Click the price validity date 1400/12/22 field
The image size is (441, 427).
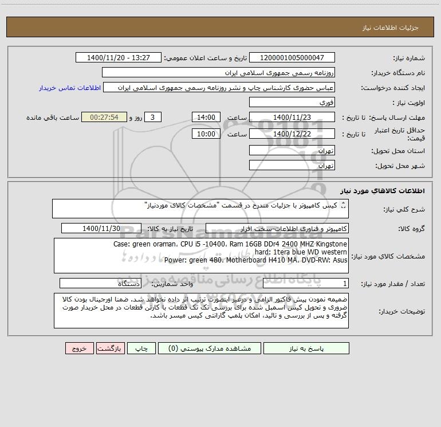292,134
